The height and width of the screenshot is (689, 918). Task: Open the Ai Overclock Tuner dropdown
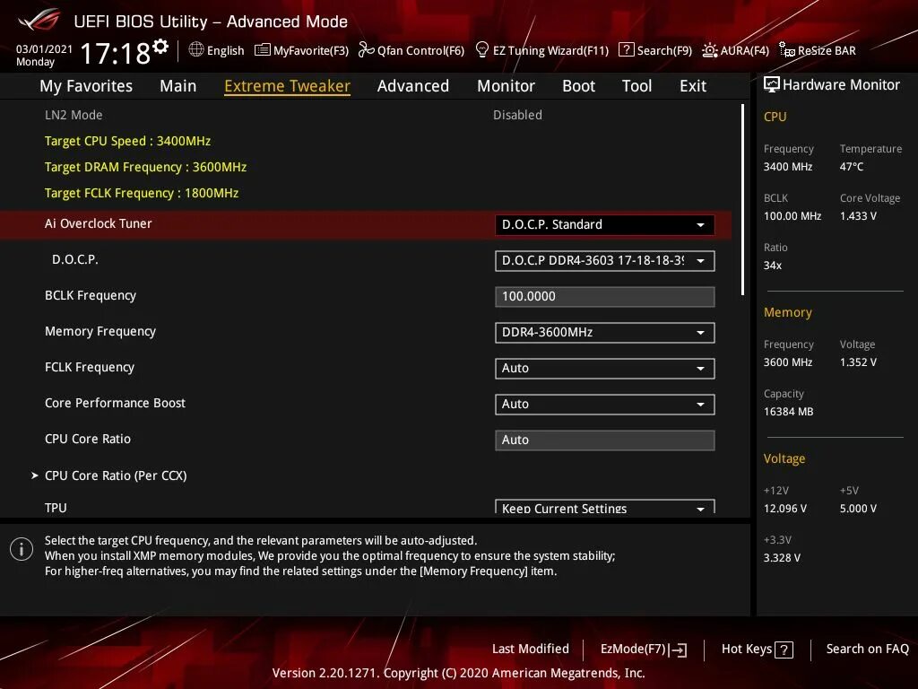click(604, 224)
